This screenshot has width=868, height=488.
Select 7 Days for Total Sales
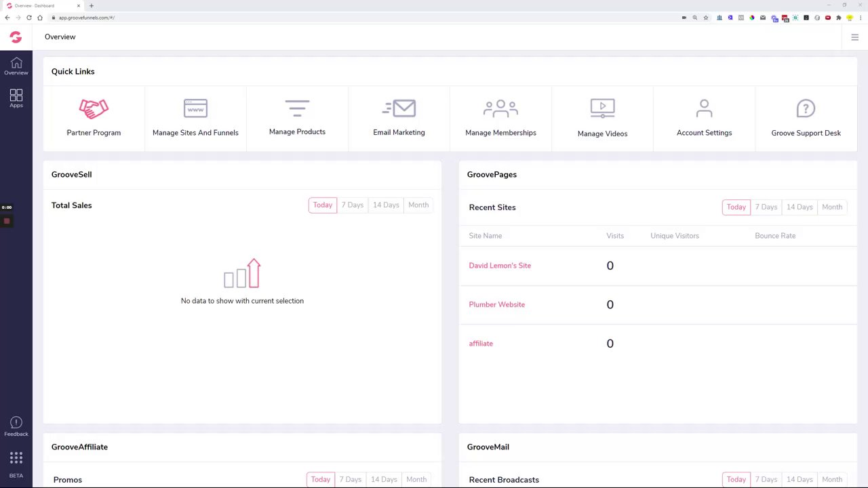353,205
